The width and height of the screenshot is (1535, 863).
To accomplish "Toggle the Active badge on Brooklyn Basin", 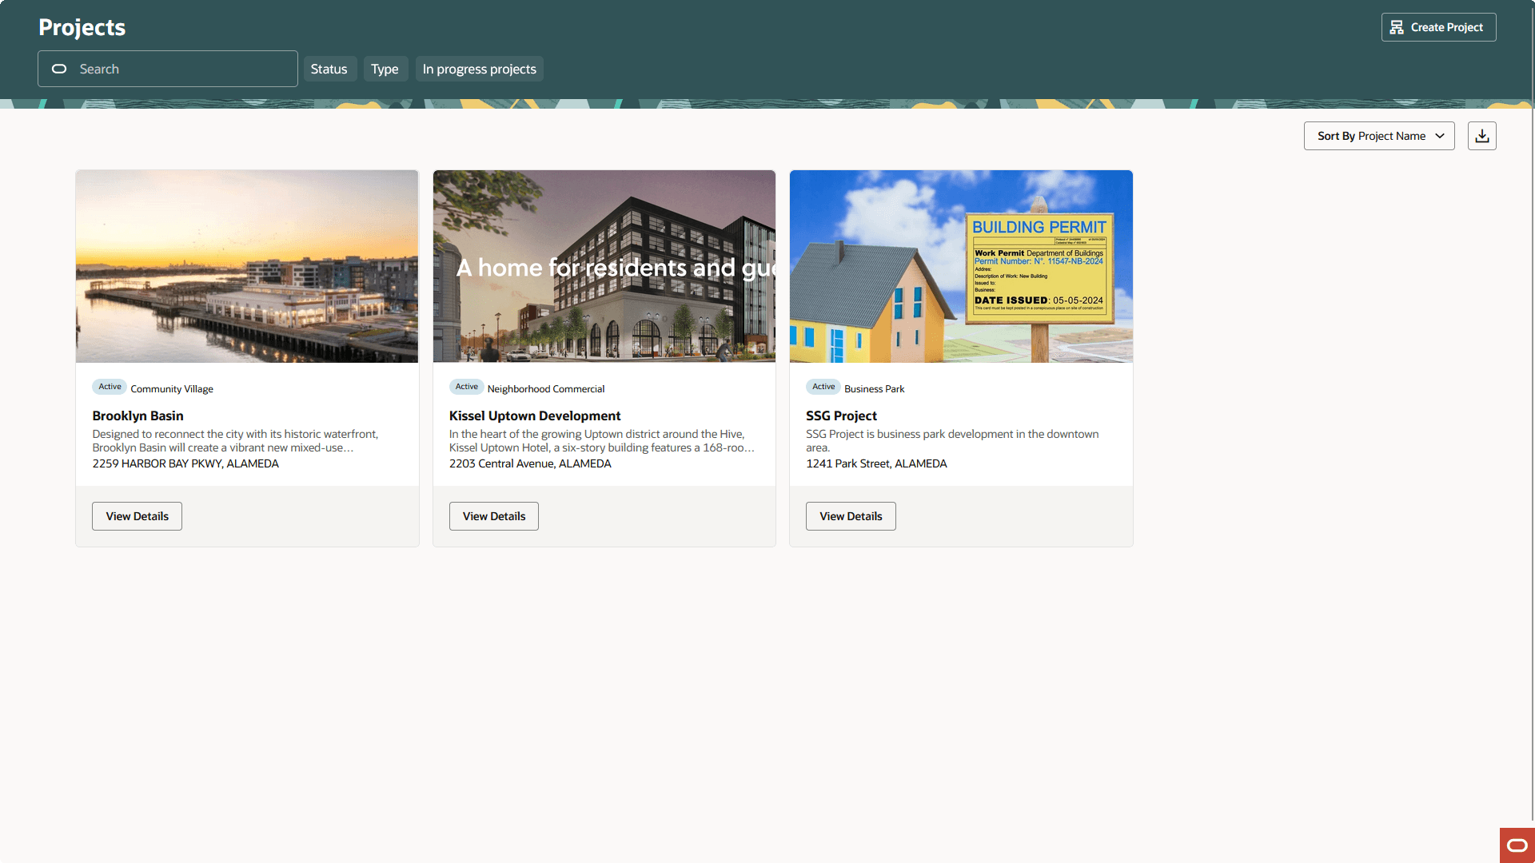I will tap(110, 387).
